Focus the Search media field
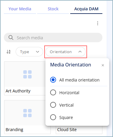The height and width of the screenshot is (137, 113). click(x=53, y=37)
